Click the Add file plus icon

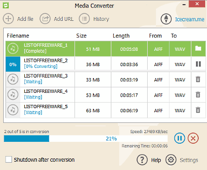point(8,19)
